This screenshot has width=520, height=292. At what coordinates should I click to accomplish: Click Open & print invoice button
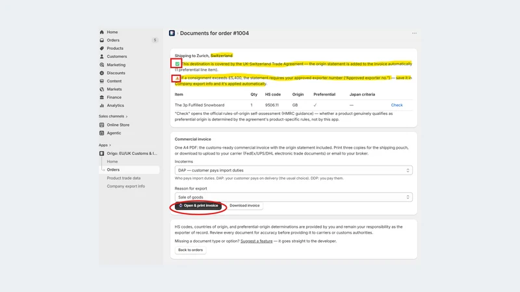198,206
